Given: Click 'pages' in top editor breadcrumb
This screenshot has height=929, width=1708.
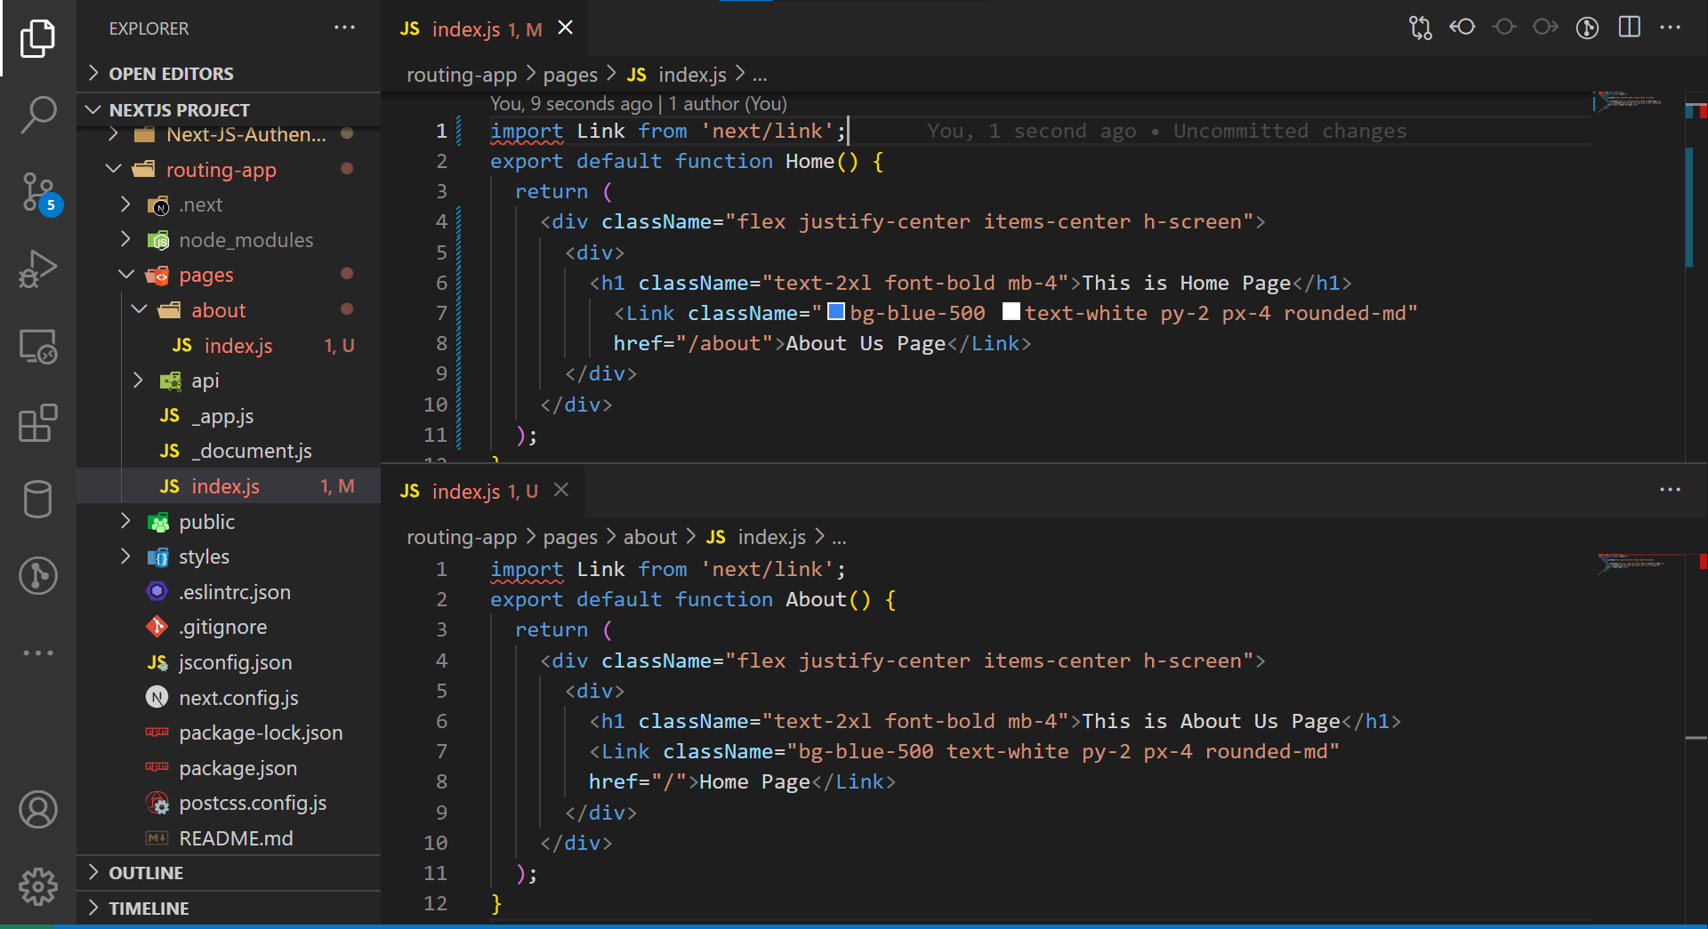Looking at the screenshot, I should (x=570, y=75).
